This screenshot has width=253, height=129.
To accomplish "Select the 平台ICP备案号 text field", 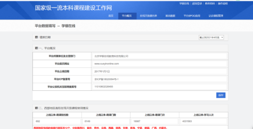I will click(159, 79).
